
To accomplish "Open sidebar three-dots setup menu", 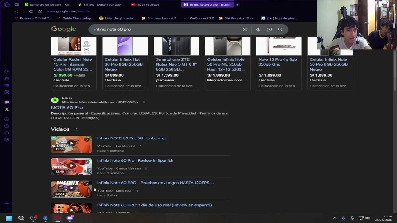I will (x=7, y=210).
